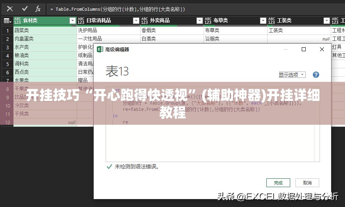The image size is (345, 207).
Task: Select row number 1
Action: click(x=8, y=31)
